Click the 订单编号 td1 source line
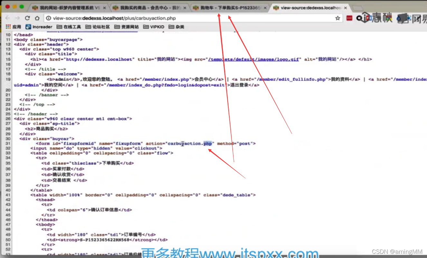Viewport: 427px width, 258px height. (x=101, y=235)
